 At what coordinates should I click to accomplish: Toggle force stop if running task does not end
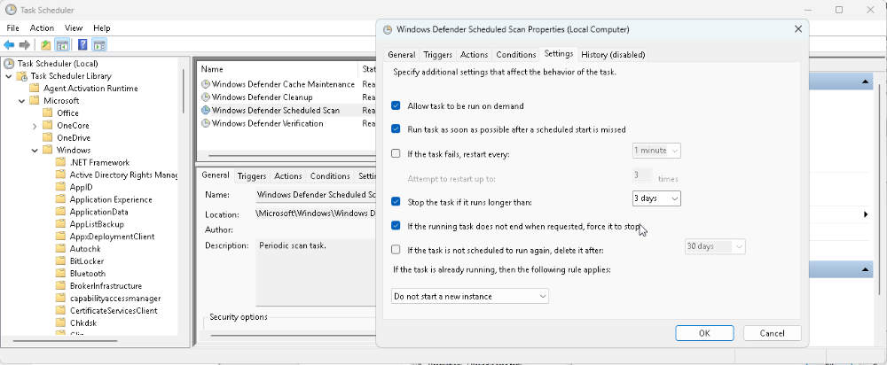point(396,226)
